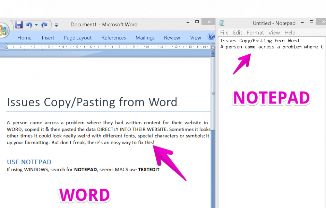Expand the Undo history dropdown arrow
The height and width of the screenshot is (208, 326).
coord(36,24)
